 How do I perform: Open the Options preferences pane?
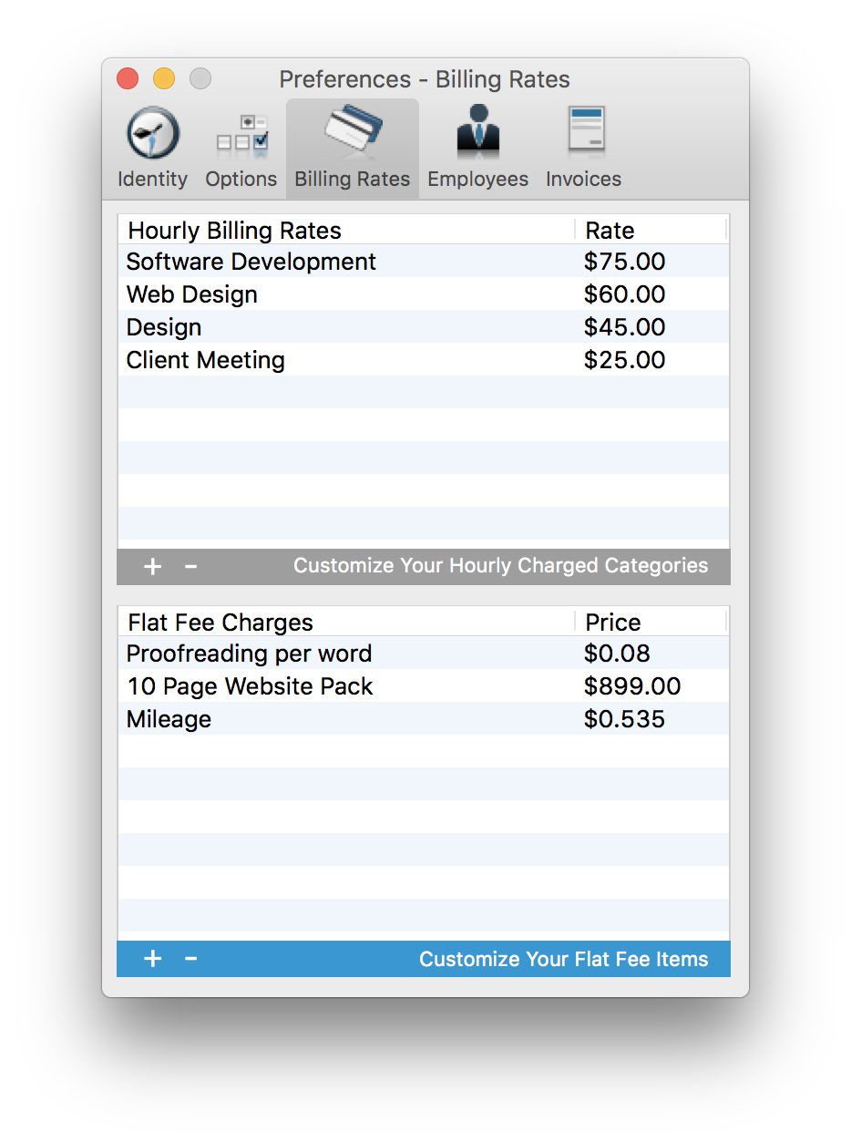241,146
